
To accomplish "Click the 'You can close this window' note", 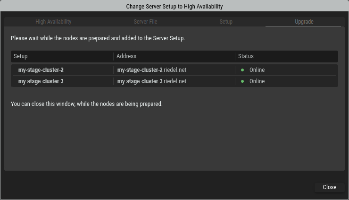I will tap(87, 104).
